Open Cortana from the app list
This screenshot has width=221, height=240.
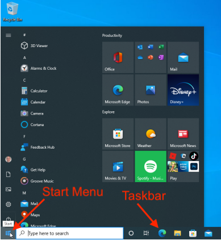(32, 125)
